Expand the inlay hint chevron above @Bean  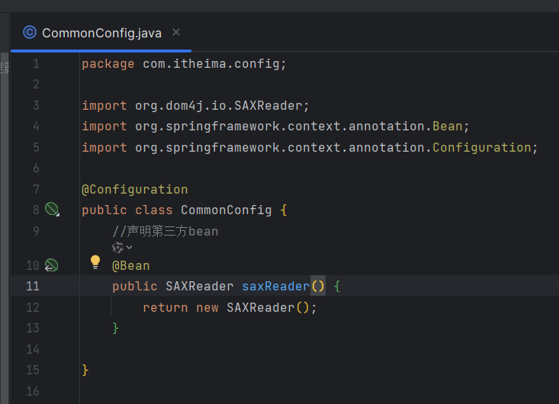point(129,247)
